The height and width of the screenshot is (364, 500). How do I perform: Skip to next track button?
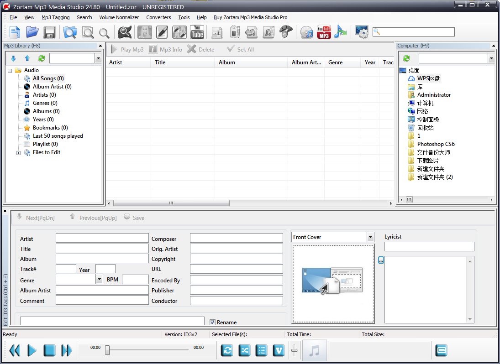tap(67, 350)
